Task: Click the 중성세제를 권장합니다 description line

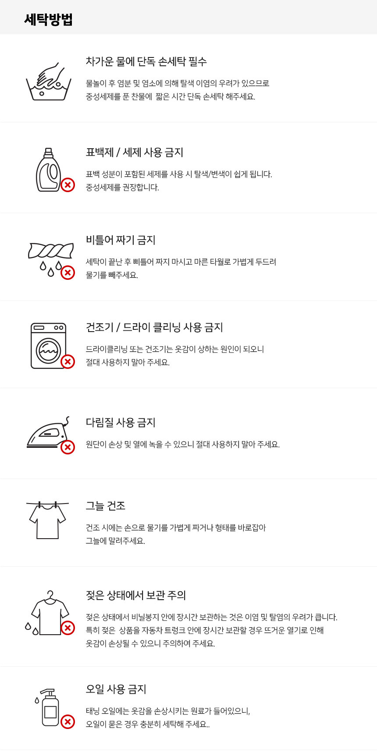Action: 122,187
